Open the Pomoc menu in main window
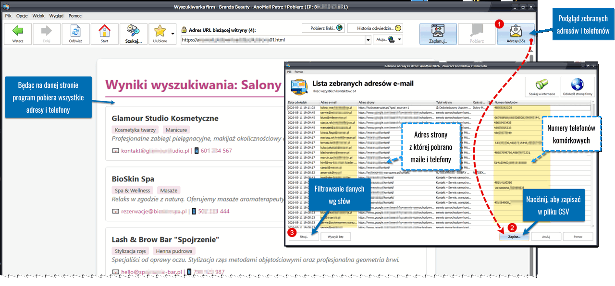The image size is (615, 286). tap(75, 16)
